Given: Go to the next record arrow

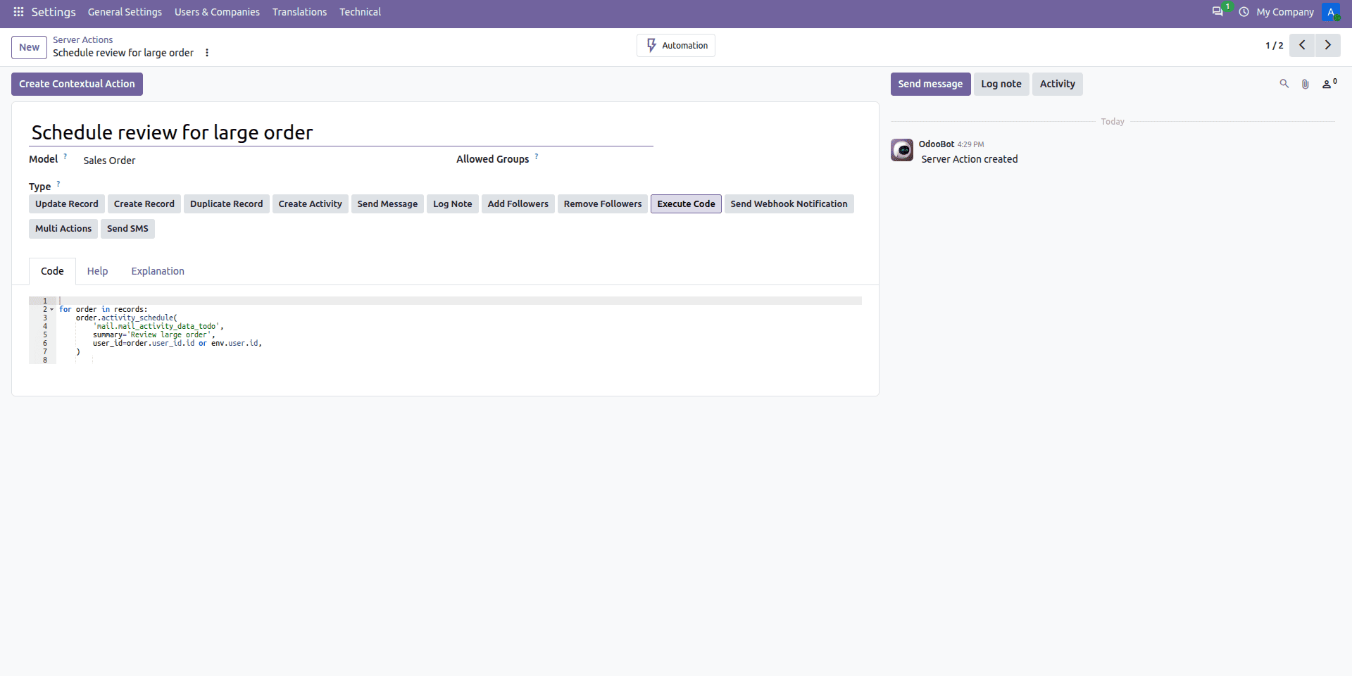Looking at the screenshot, I should point(1328,45).
